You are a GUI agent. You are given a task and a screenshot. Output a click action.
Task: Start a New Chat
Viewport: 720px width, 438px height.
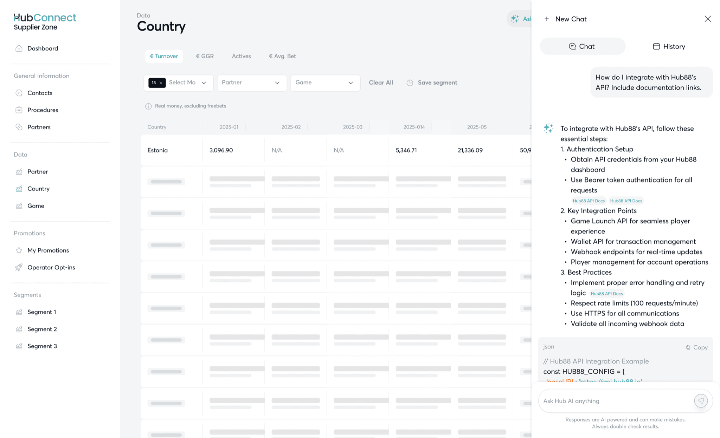[x=565, y=19]
